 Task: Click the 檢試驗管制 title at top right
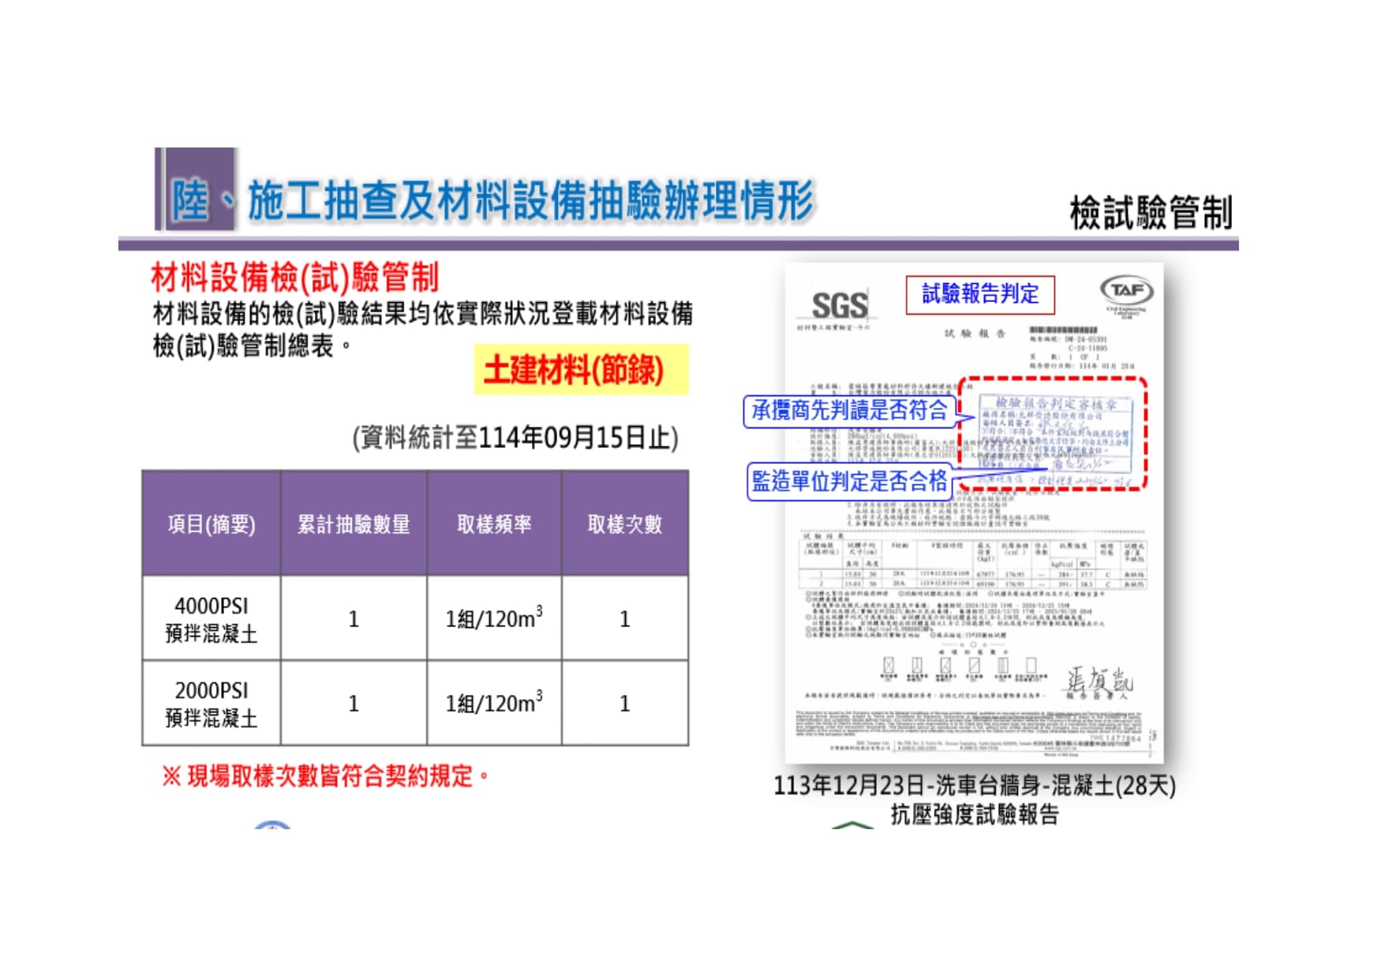(1151, 213)
